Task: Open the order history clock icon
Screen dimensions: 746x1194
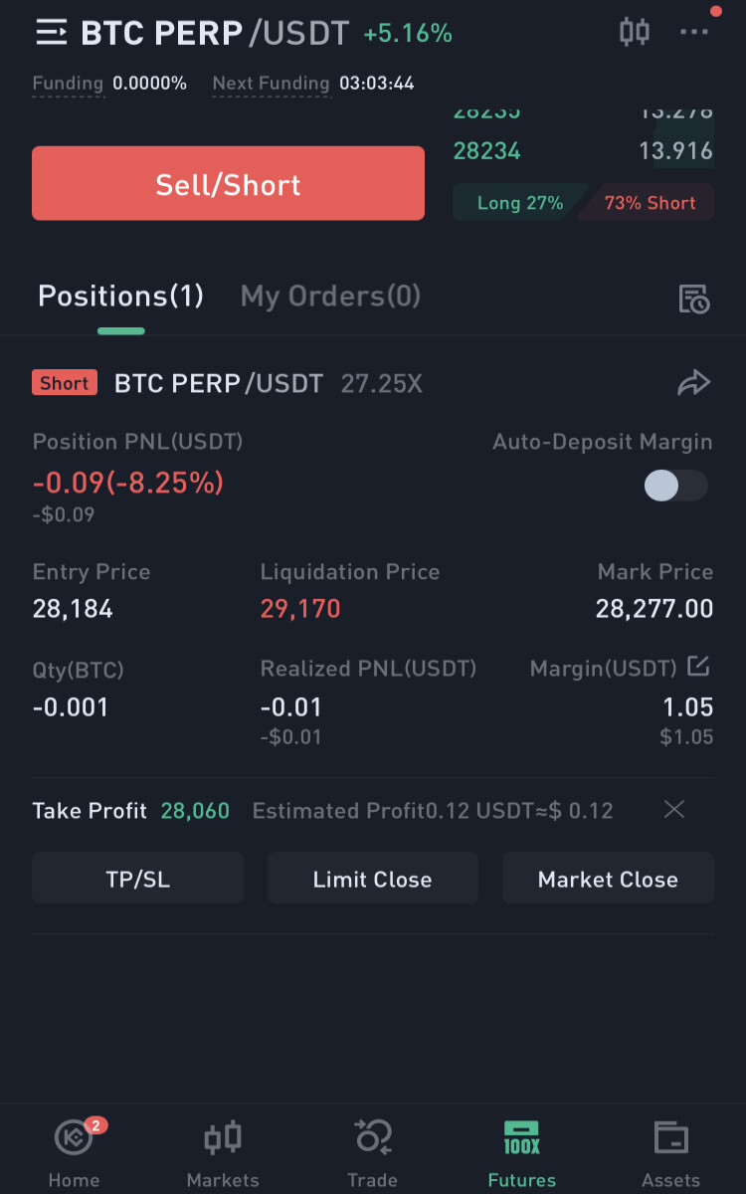Action: 694,298
